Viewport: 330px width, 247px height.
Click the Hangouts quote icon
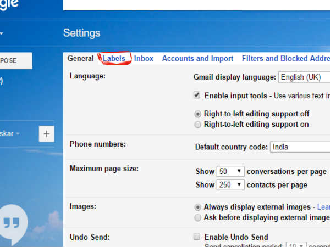[x=15, y=226]
